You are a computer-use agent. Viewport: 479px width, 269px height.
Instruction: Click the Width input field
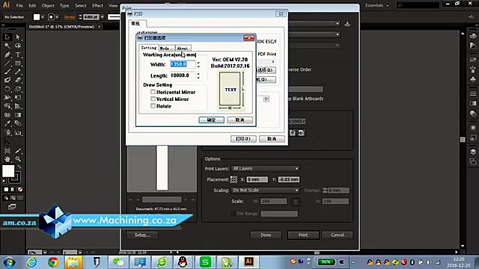[183, 64]
